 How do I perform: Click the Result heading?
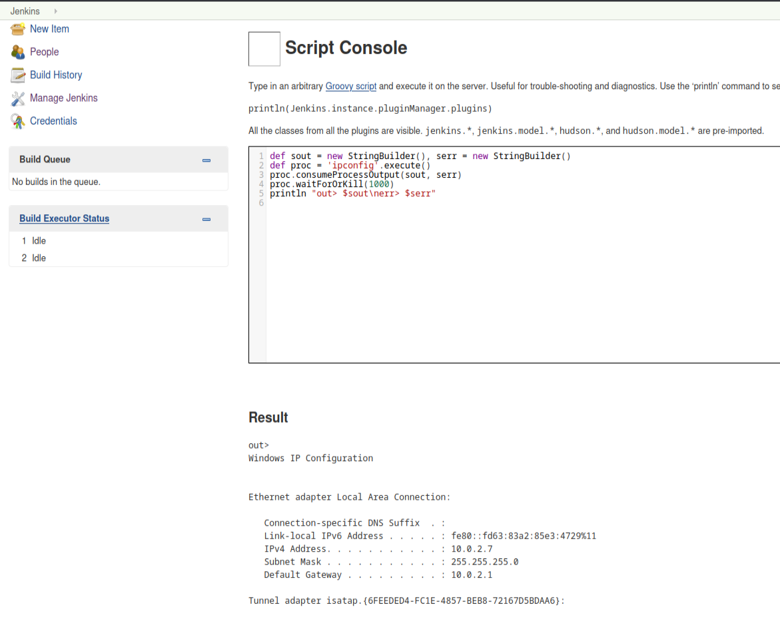pos(268,417)
